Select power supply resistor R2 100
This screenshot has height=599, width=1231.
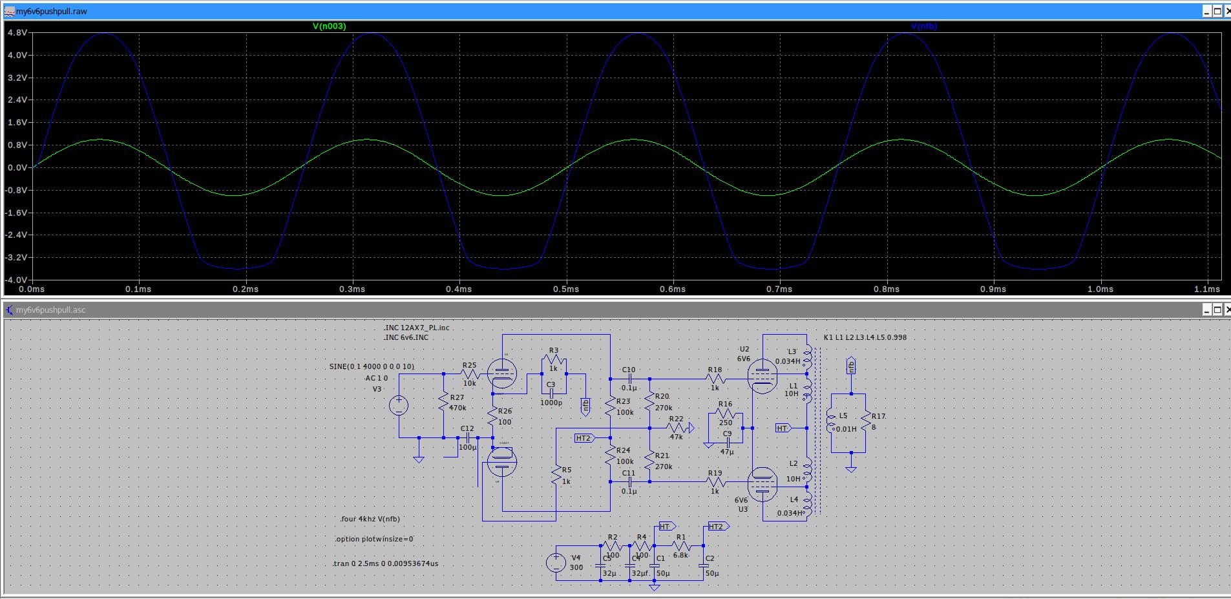point(613,546)
